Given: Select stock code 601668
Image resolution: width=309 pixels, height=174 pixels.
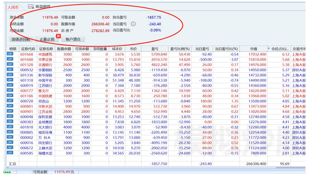Looking at the screenshot, I should coord(27,54).
